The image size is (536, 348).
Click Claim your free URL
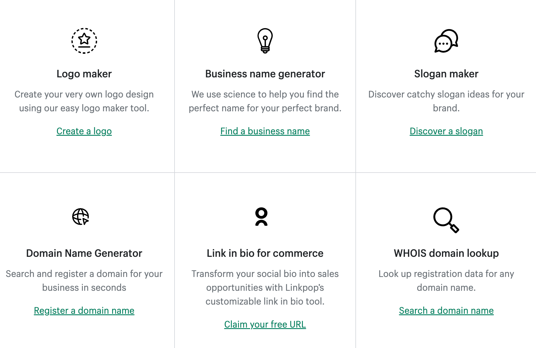point(265,324)
